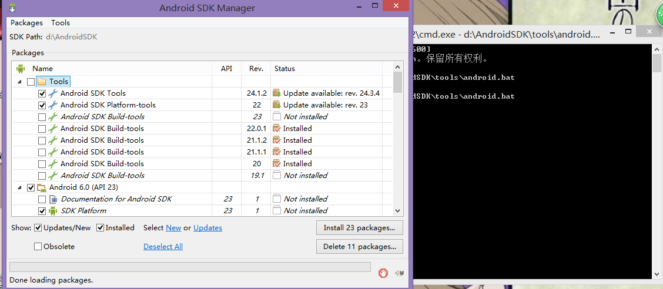663x289 pixels.
Task: Uncheck the Android SDK Tools checkbox
Action: point(42,93)
